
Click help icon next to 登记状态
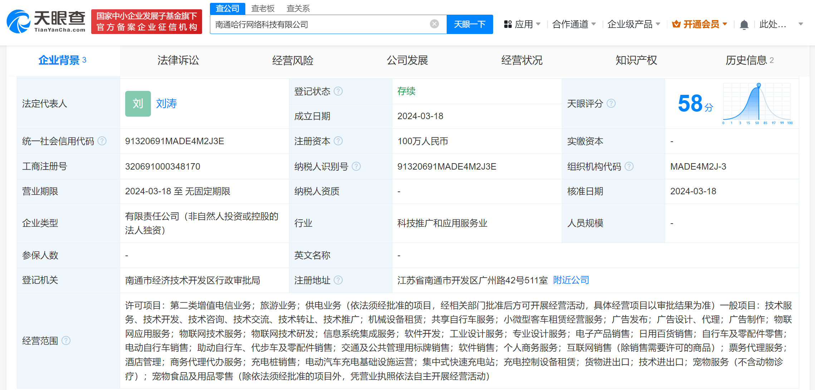point(338,91)
